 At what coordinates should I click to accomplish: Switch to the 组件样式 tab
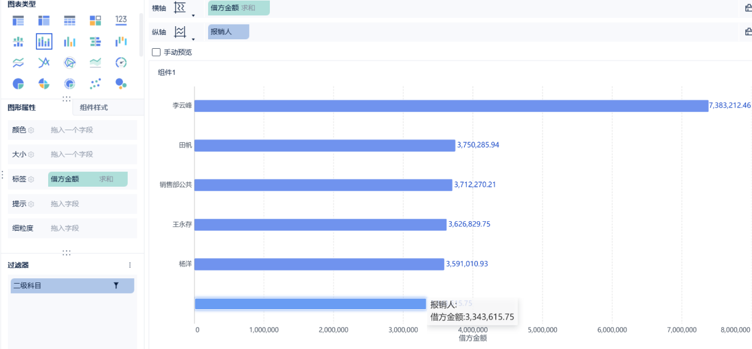[x=94, y=108]
